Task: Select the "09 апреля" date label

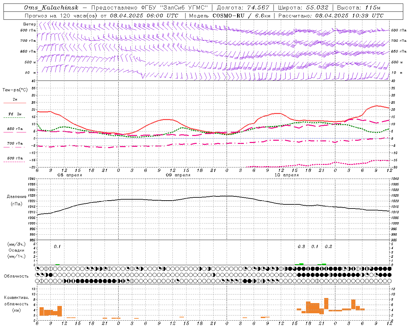Action: coord(178,175)
